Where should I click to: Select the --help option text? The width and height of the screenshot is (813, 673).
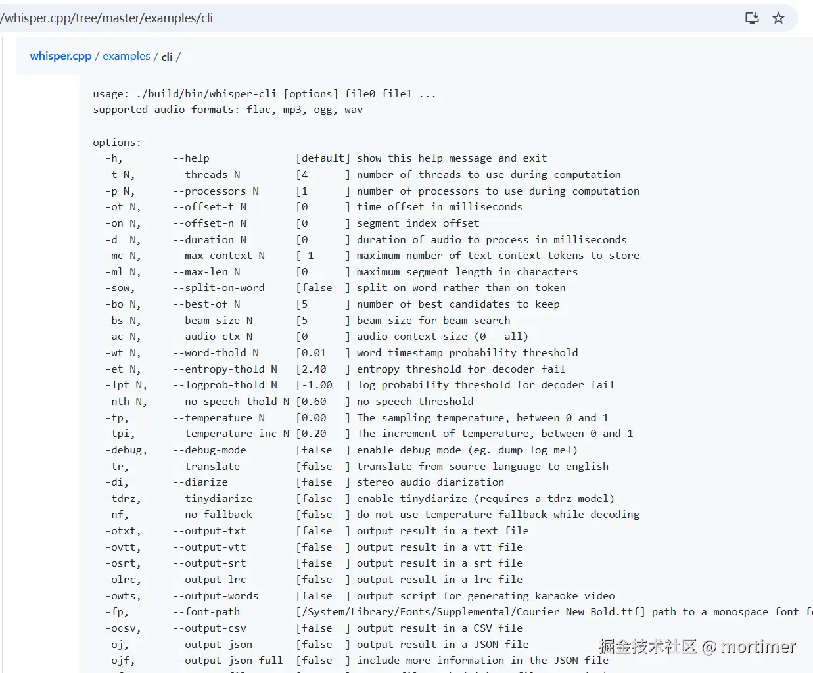click(x=191, y=158)
